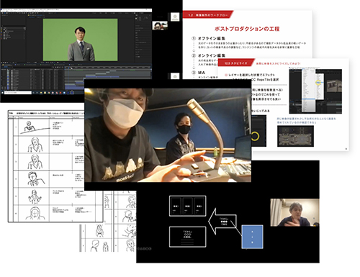Image resolution: width=360 pixels, height=277 pixels.
Task: Select the highlighted After Effects taskbar icon
Action: pos(72,93)
